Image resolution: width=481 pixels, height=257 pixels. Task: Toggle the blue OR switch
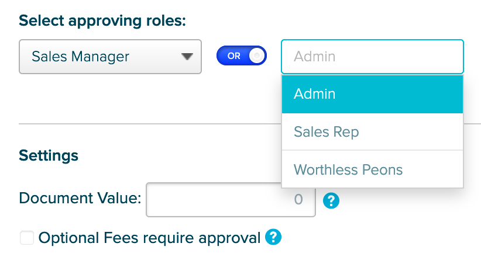(x=242, y=55)
